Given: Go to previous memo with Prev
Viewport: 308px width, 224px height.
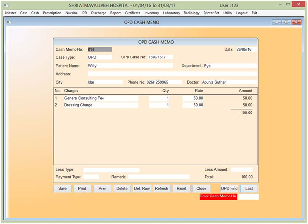Looking at the screenshot, I should point(102,188).
